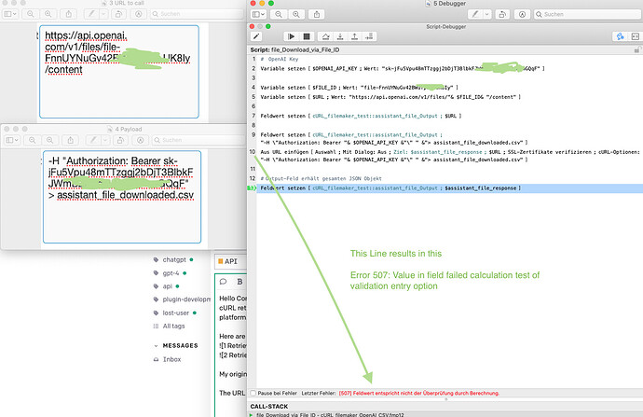Click rightmost panel icon in Script-Debugger toolbar
Viewport: 643px width, 417px height.
636,36
